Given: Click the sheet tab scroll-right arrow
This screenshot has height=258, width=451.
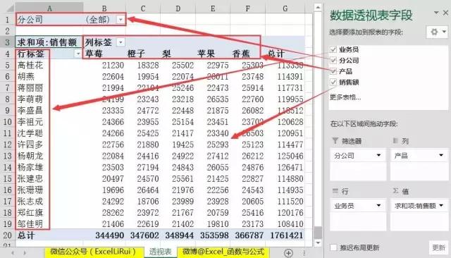Looking at the screenshot, I should click(25, 253).
